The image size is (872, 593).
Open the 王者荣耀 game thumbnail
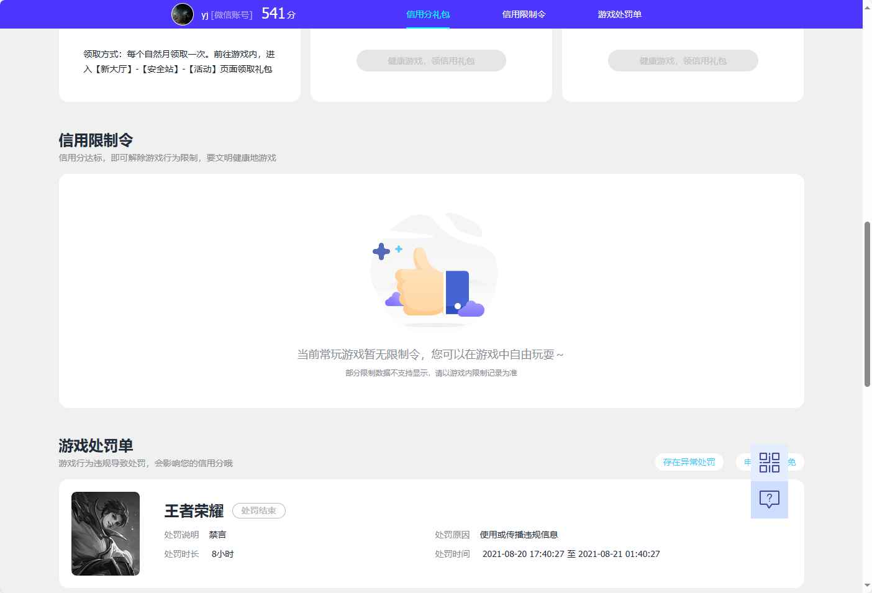coord(106,533)
